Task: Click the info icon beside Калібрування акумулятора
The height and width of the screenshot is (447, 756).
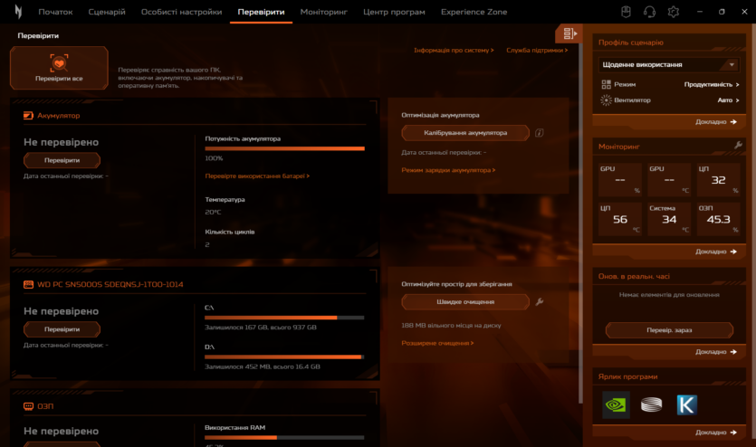Action: (539, 132)
